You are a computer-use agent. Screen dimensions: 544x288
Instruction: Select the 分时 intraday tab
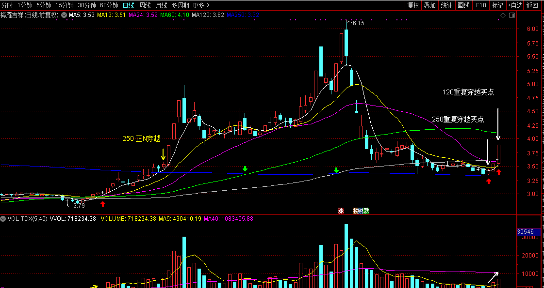click(x=7, y=5)
